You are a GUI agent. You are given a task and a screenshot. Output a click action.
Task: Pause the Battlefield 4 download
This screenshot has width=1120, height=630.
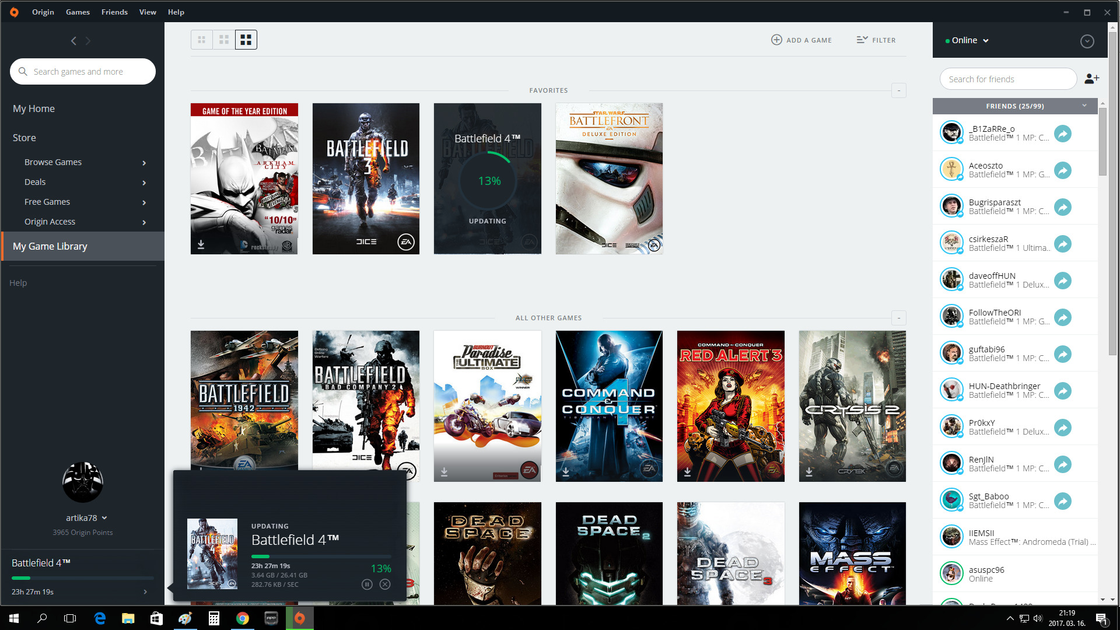[367, 584]
